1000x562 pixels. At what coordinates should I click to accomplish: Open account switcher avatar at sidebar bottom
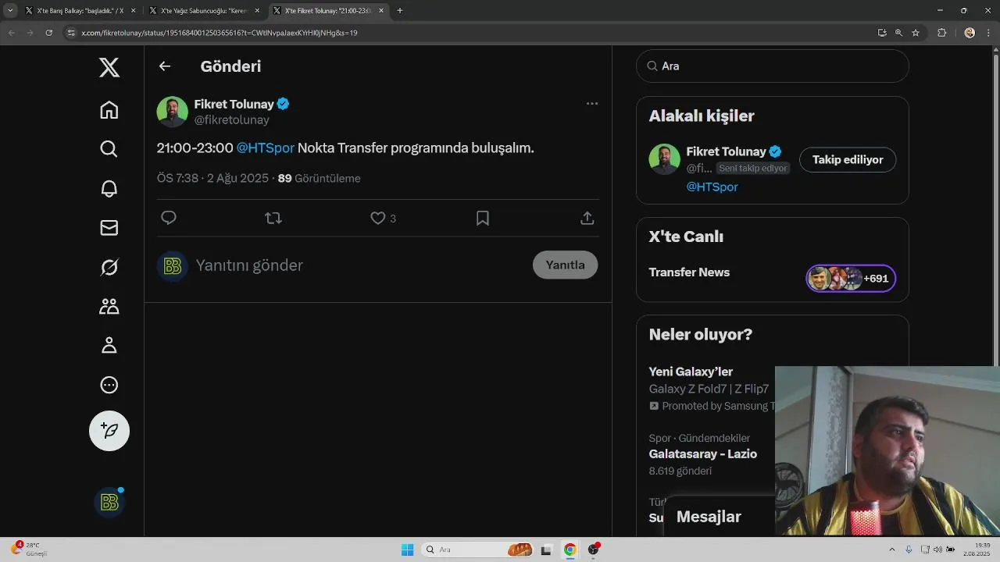coord(109,503)
